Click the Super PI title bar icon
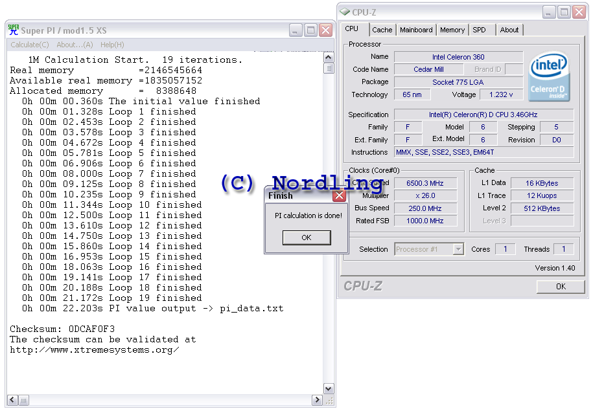Image resolution: width=593 pixels, height=409 pixels. [x=14, y=30]
